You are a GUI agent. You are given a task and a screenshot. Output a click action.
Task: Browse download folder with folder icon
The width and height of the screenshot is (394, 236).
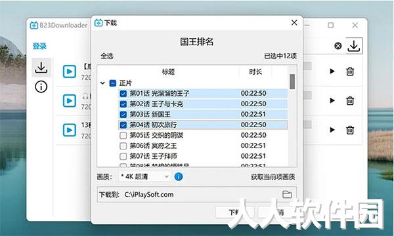287,195
